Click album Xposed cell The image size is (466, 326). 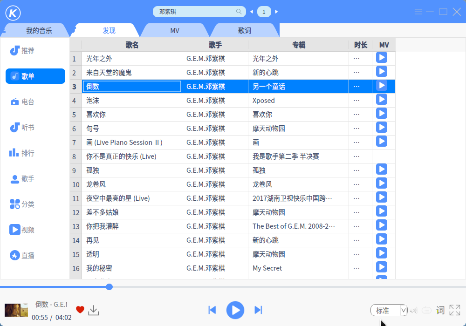click(x=298, y=100)
